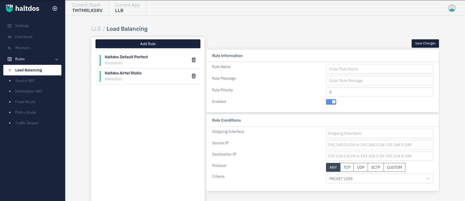465x201 pixels.
Task: Click the Save Changes button
Action: pyautogui.click(x=425, y=43)
